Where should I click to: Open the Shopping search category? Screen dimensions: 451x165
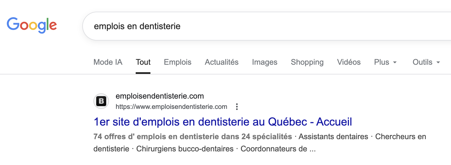(307, 62)
